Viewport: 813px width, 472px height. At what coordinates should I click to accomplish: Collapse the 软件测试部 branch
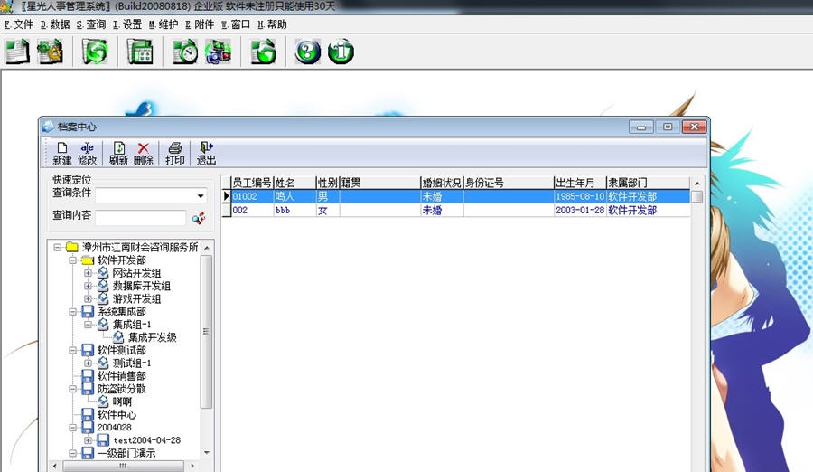tap(72, 351)
